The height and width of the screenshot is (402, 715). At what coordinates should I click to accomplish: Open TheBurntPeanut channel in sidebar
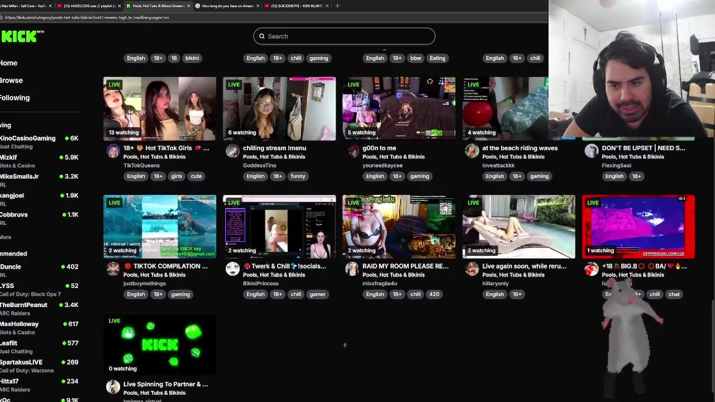point(40,308)
